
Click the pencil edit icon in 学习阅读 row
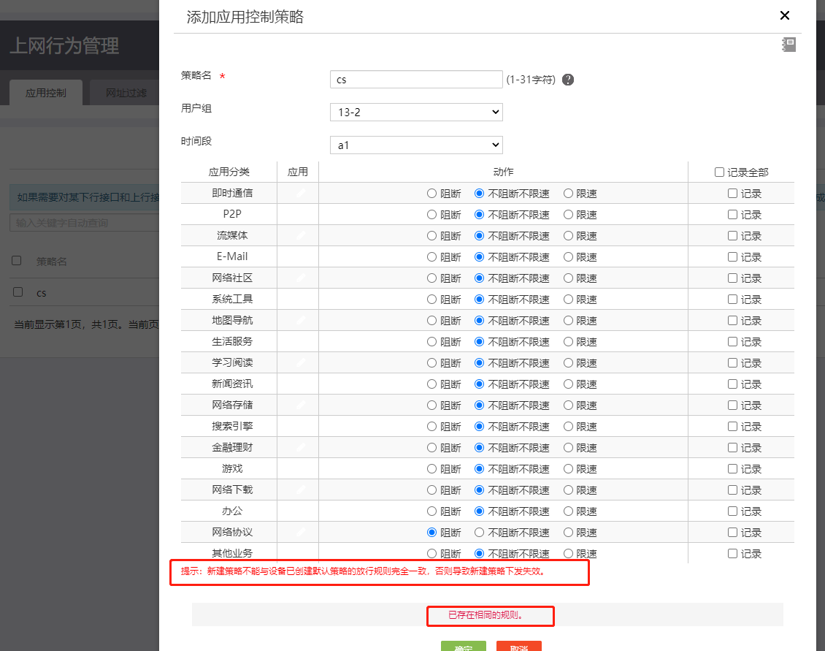click(300, 362)
